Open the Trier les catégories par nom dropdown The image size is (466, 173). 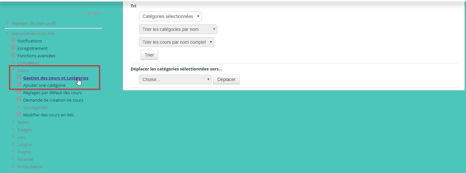point(178,29)
